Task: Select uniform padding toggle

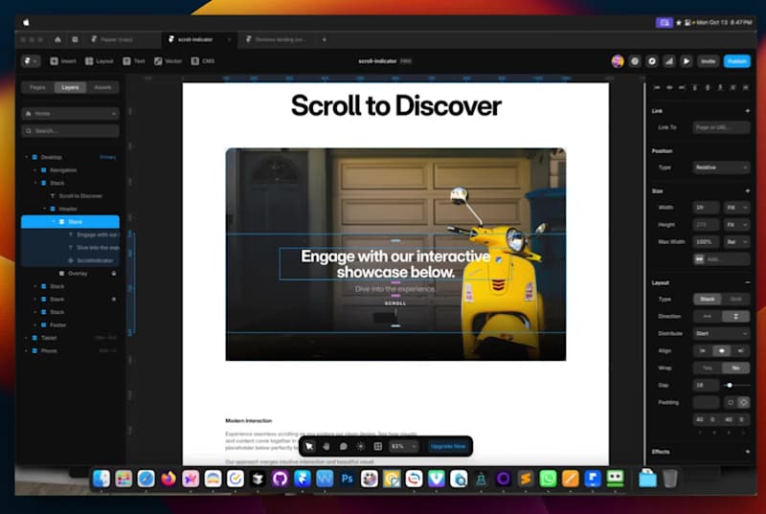Action: tap(731, 402)
